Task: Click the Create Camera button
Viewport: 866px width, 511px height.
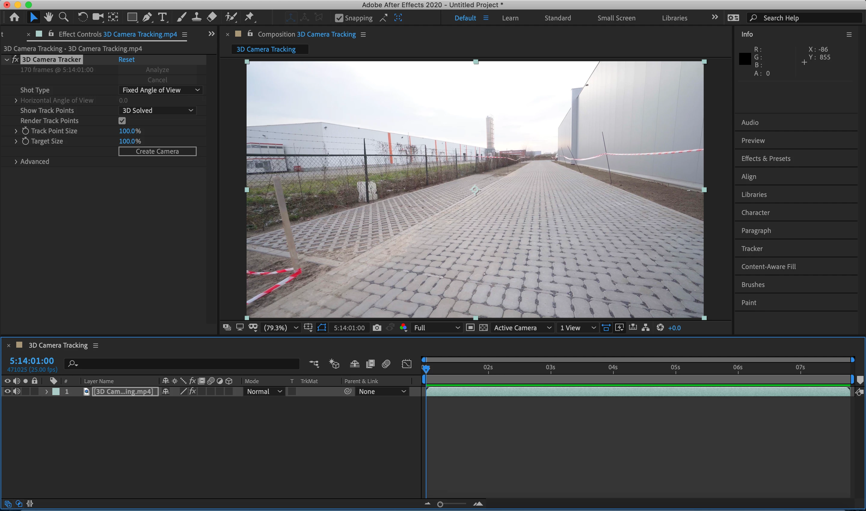Action: pos(157,151)
